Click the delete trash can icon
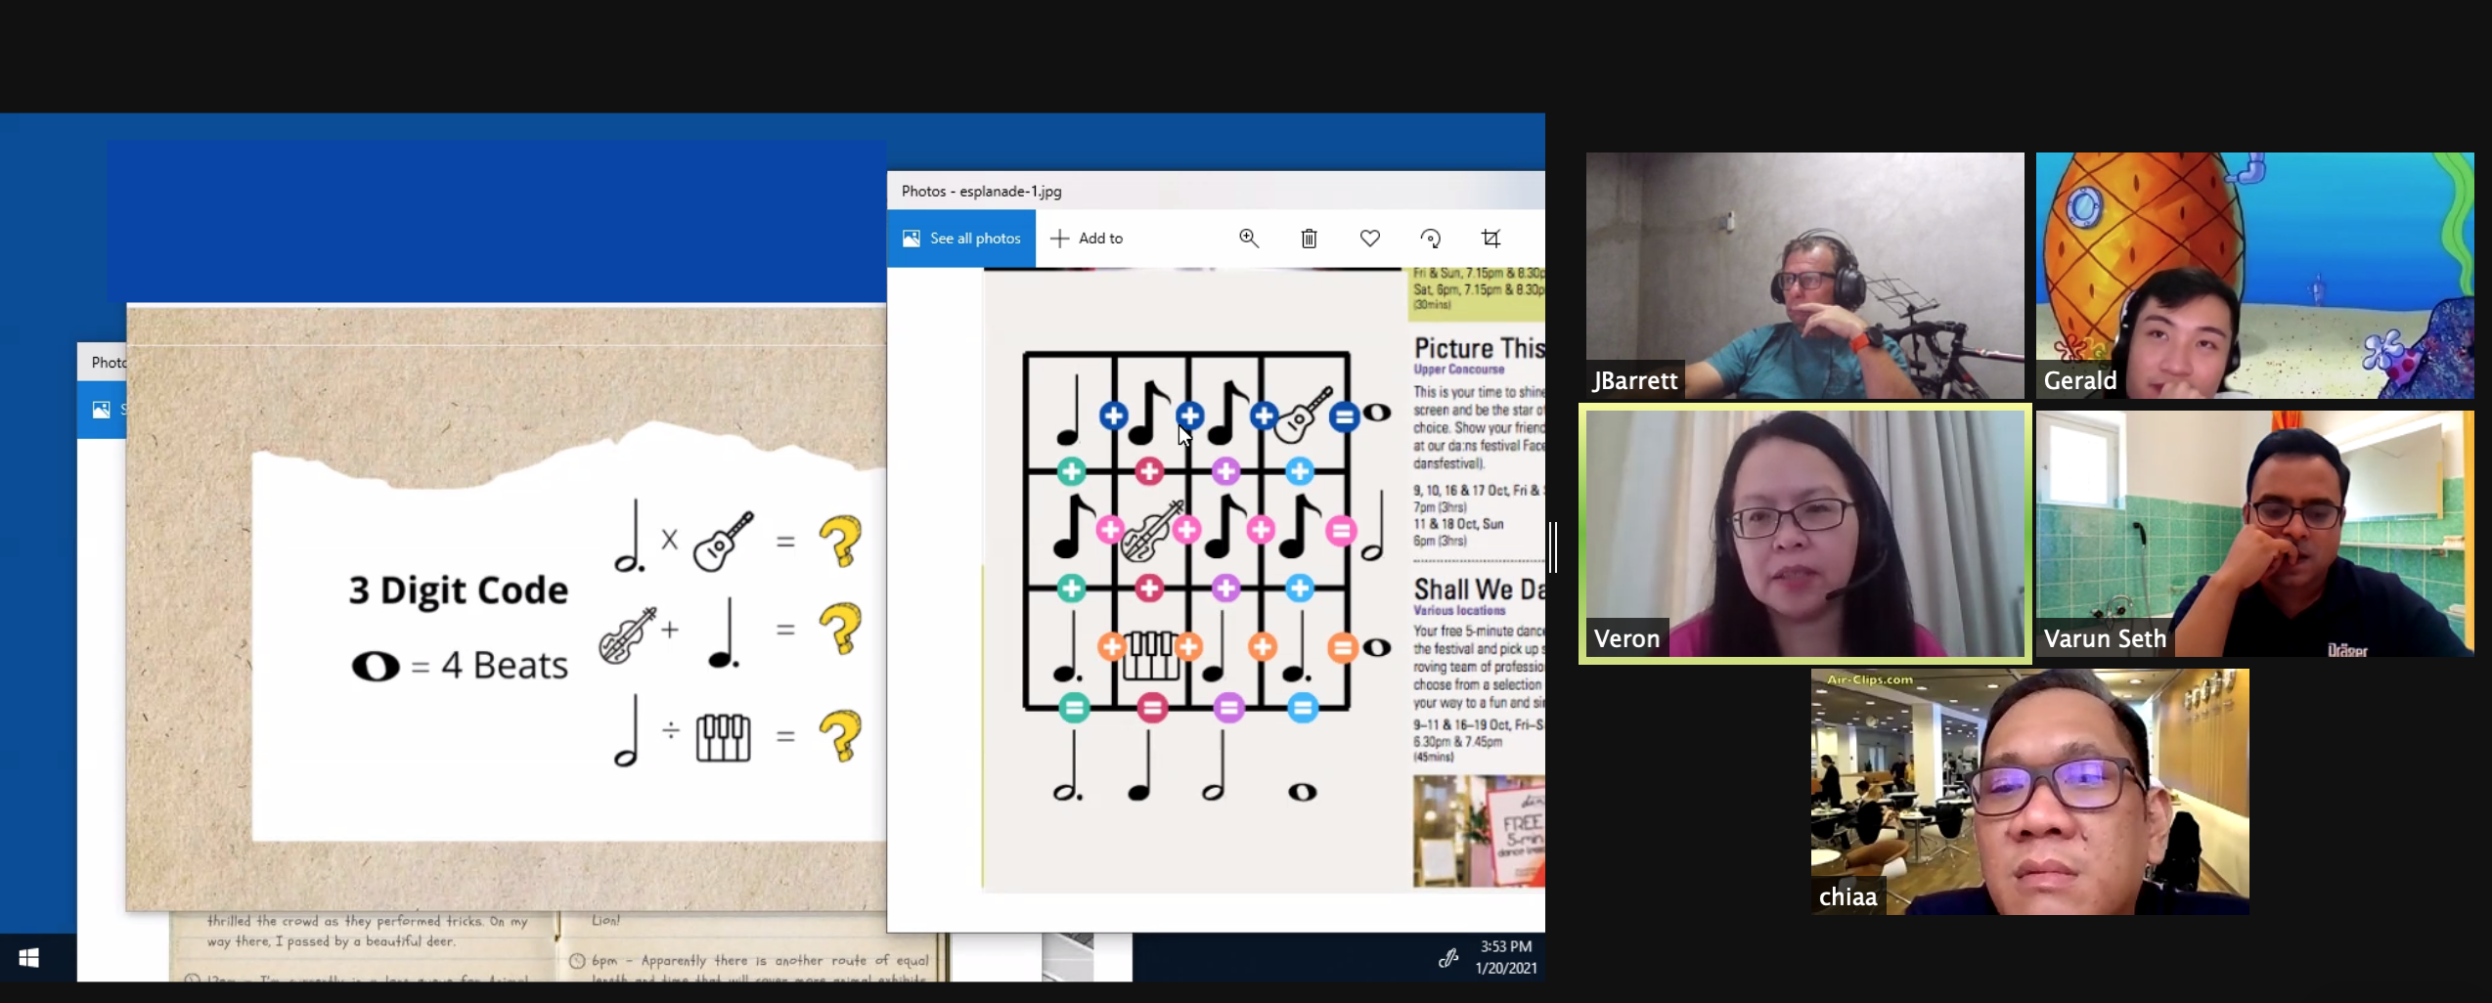2492x1003 pixels. click(x=1309, y=239)
